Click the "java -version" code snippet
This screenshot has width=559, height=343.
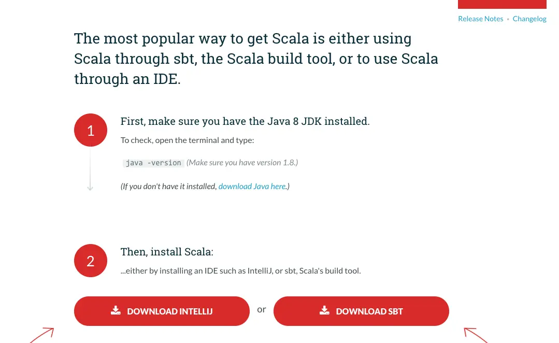pyautogui.click(x=153, y=163)
